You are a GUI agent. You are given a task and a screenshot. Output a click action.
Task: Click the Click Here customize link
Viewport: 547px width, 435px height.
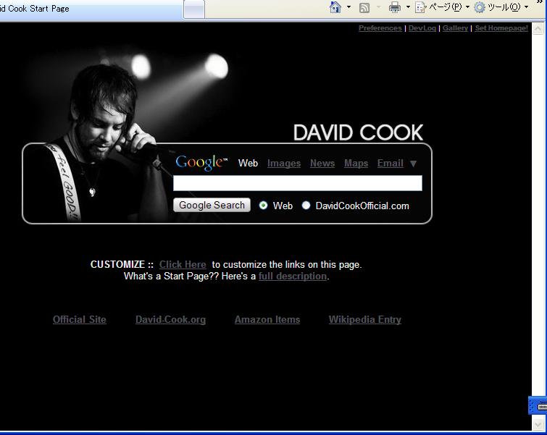point(183,265)
